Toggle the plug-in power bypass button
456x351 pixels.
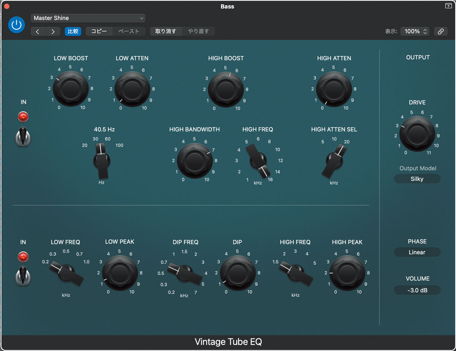tap(16, 25)
